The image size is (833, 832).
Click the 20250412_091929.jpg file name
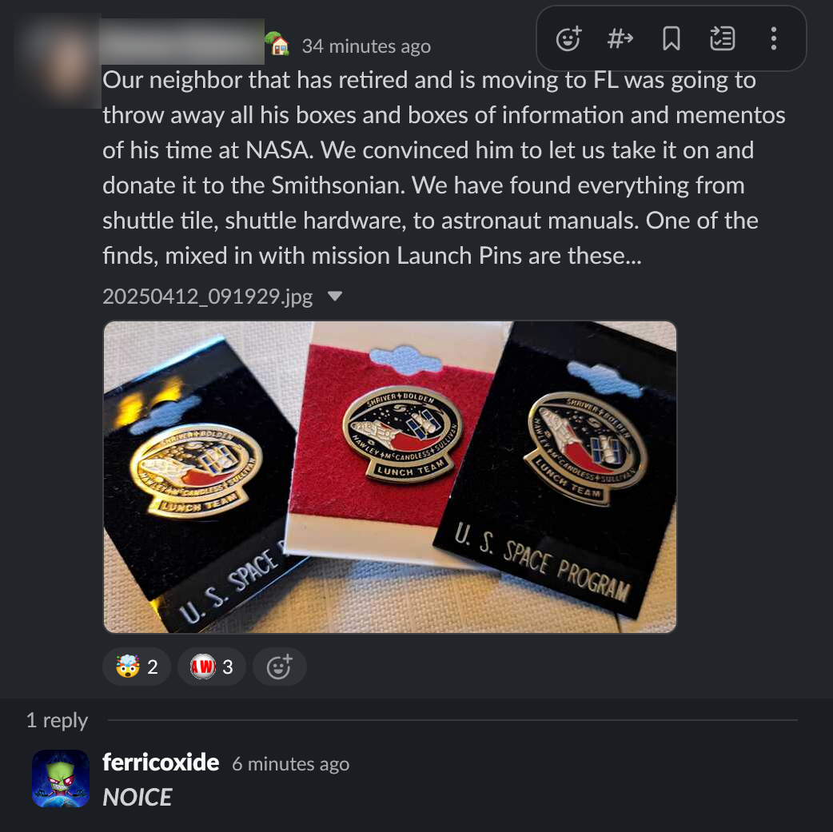[x=208, y=296]
